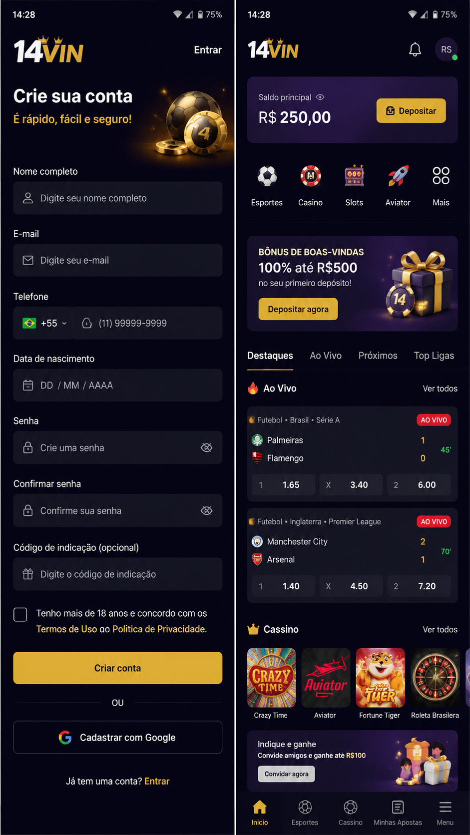
Task: Open the Menu hamburger in bottom bar
Action: tap(445, 807)
